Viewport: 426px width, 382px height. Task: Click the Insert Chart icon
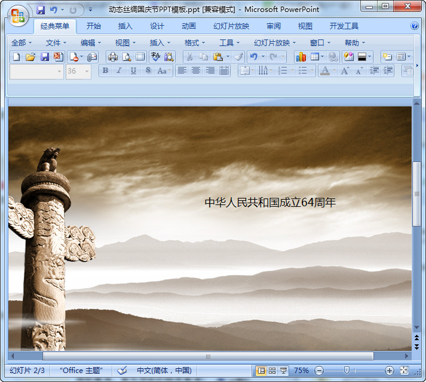(301, 57)
